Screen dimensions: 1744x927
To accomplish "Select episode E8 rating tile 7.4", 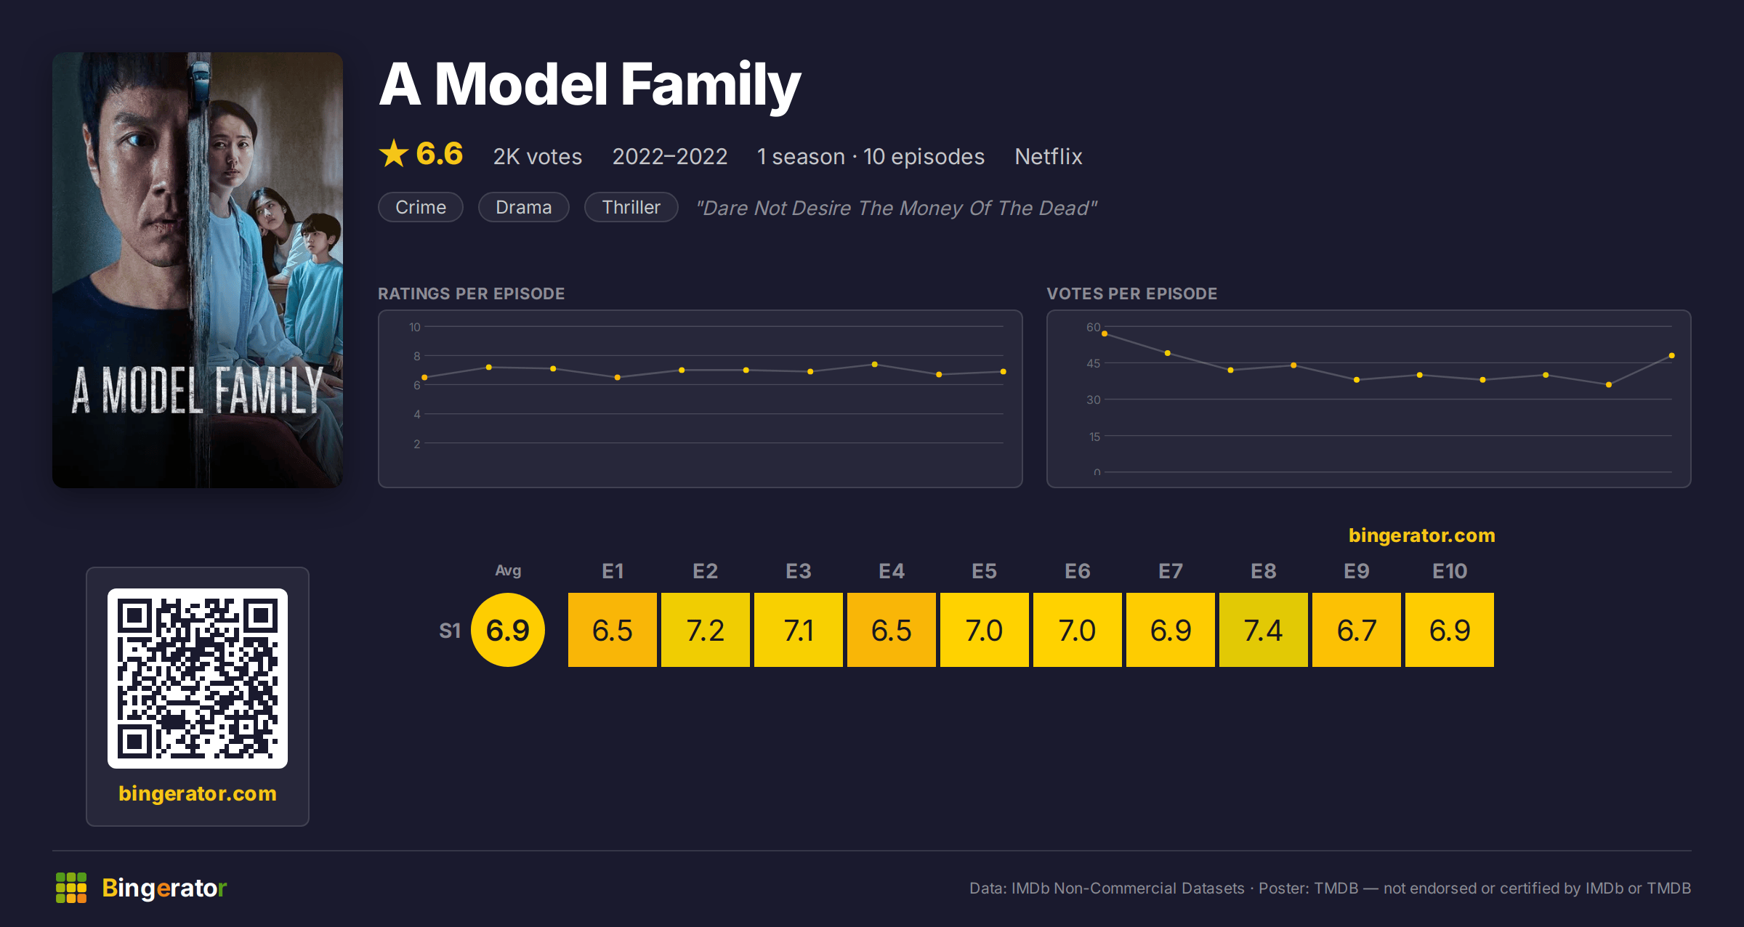I will point(1264,630).
